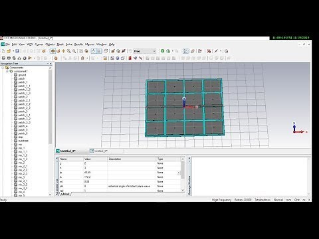The width and height of the screenshot is (319, 239).
Task: Open the Help menu
Action: [x=112, y=44]
